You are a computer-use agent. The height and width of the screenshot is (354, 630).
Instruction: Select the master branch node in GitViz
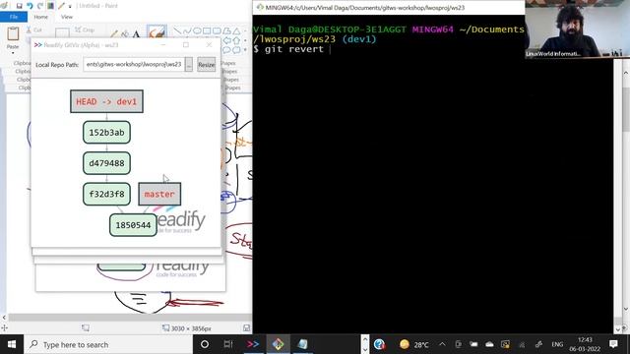pyautogui.click(x=159, y=195)
